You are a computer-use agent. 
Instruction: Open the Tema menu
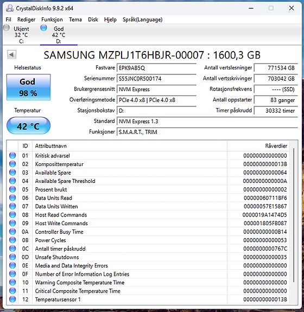click(x=75, y=20)
